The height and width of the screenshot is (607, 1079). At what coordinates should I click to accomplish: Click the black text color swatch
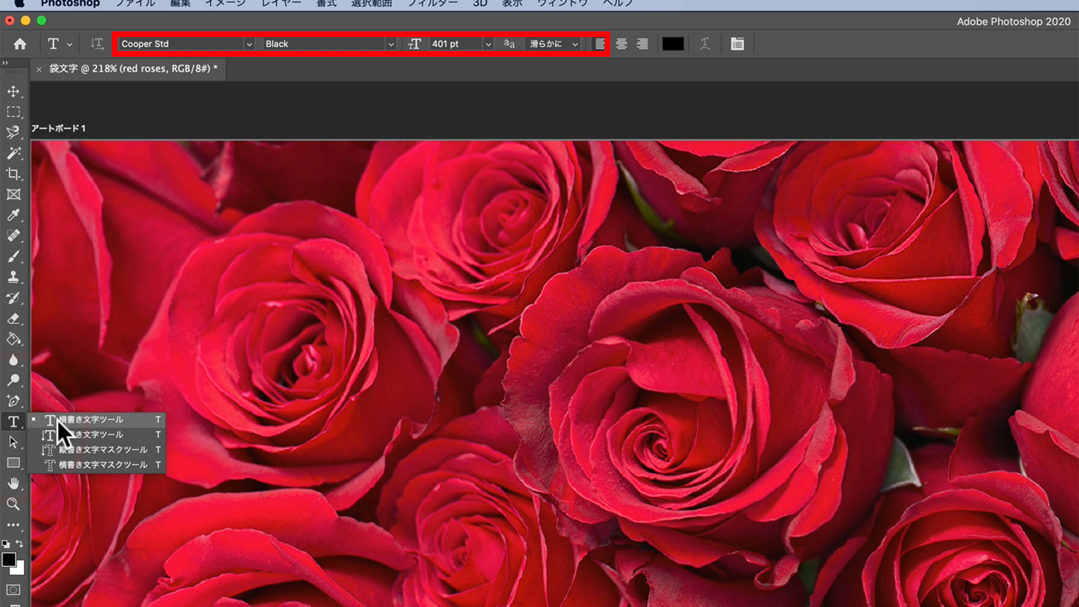click(673, 44)
